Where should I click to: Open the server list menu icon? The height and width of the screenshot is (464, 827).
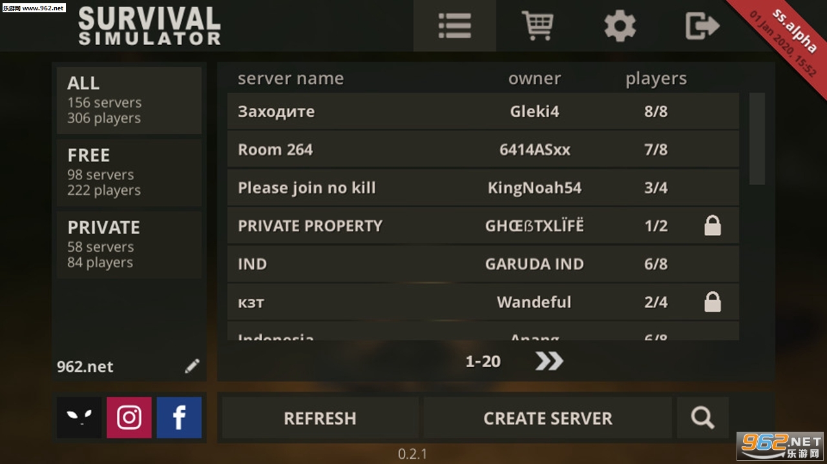pos(455,26)
